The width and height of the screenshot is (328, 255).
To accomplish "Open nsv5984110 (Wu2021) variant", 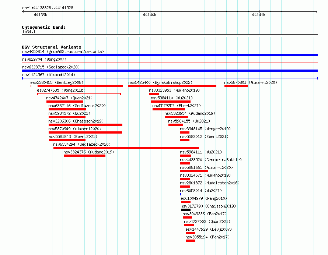I will [172, 98].
